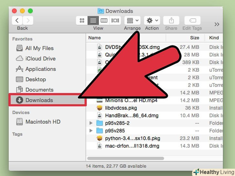Click the p95v285 folder icon
235x176 pixels.
point(99,131)
